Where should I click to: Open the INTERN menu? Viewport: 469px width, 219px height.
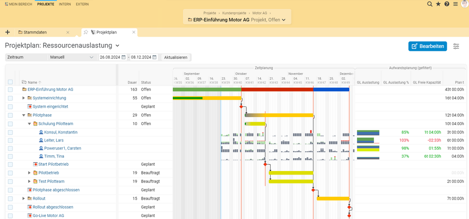pos(65,4)
